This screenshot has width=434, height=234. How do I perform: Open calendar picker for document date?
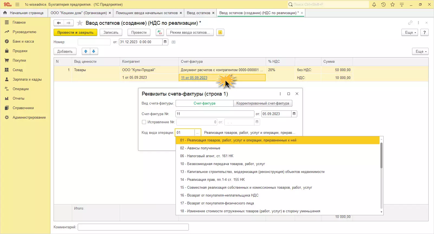(165, 42)
